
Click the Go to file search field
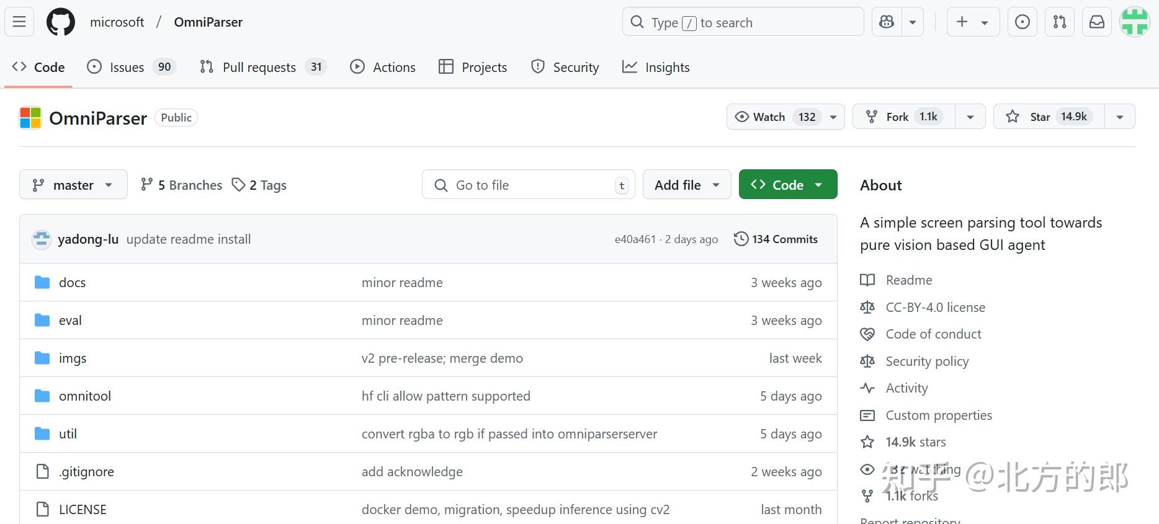527,185
